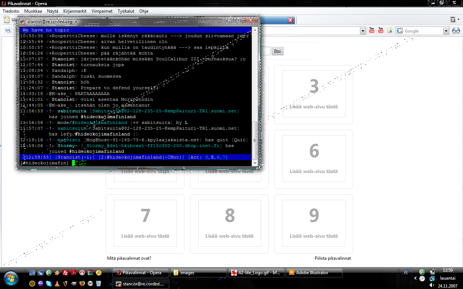Open the Google search engine dropdown
The width and height of the screenshot is (463, 289).
pyautogui.click(x=446, y=31)
